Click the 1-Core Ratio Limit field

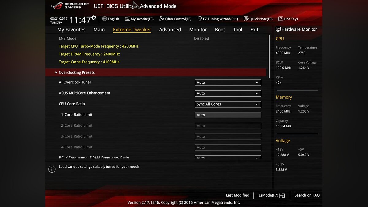tap(228, 115)
